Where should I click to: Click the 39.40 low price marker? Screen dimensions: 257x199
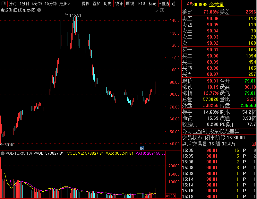(x=9, y=144)
